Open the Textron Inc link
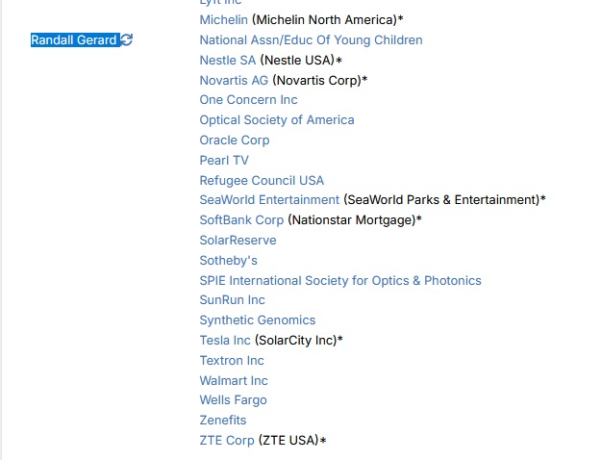Viewport: 601px width, 460px height. 232,361
